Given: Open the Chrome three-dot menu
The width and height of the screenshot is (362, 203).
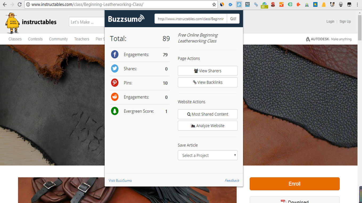Looking at the screenshot, I should 357,5.
